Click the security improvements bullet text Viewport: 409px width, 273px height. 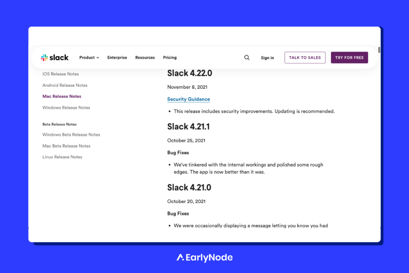pos(254,112)
